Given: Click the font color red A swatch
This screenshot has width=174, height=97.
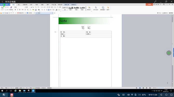Looking at the screenshot, I should point(36,10).
